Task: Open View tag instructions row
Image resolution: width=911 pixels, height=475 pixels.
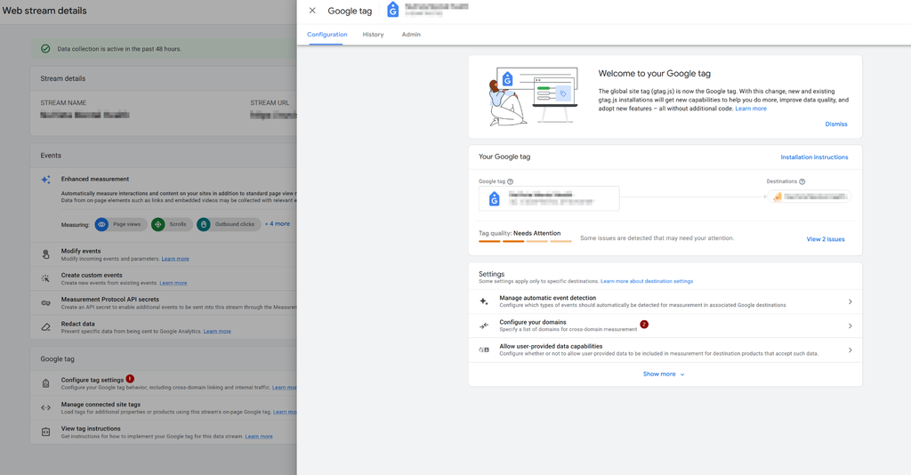Action: (x=164, y=432)
